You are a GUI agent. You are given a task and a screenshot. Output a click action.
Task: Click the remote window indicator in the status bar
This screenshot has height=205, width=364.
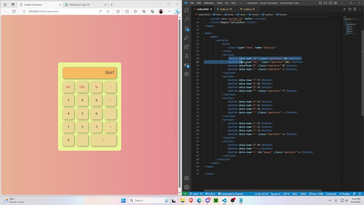pos(185,194)
